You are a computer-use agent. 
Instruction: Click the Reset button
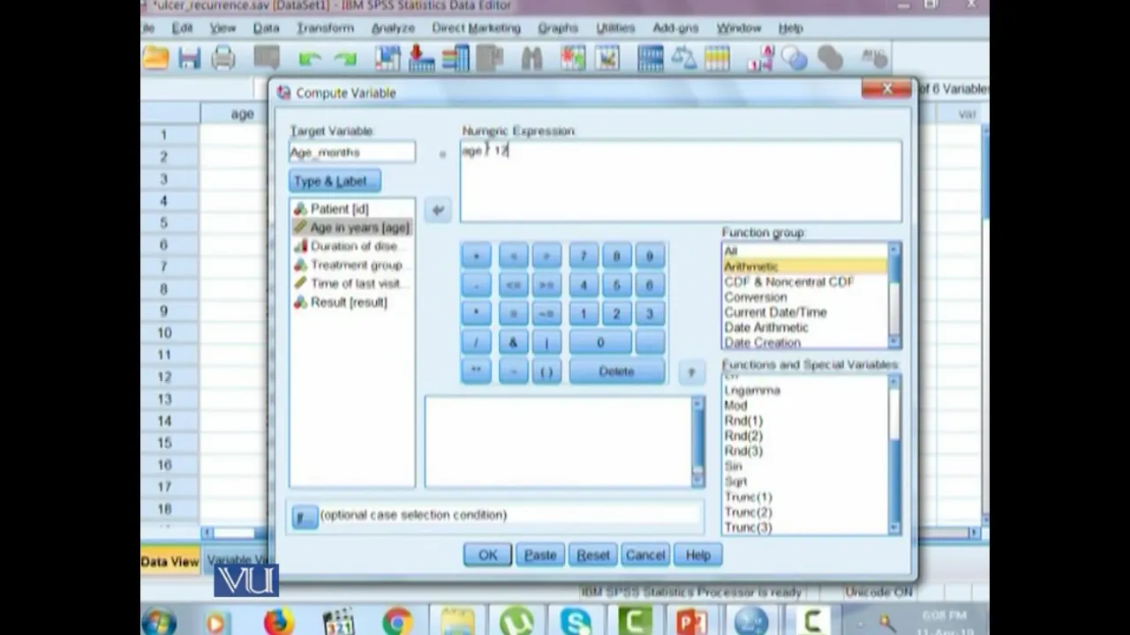tap(593, 555)
